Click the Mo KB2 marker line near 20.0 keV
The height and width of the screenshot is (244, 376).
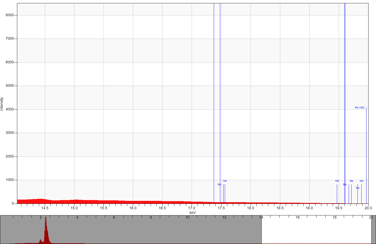366,154
